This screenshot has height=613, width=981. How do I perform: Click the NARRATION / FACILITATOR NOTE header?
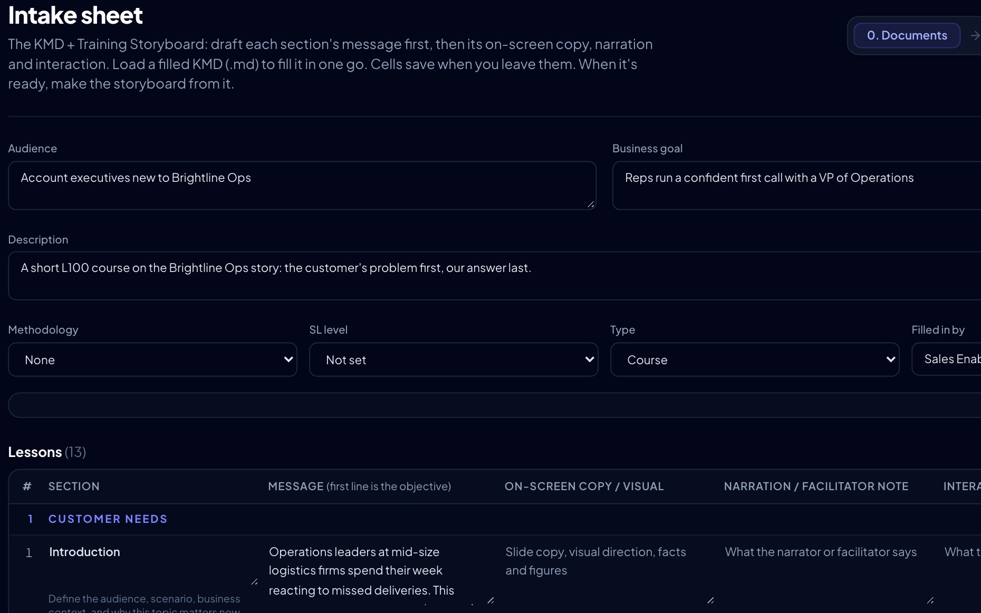click(816, 486)
